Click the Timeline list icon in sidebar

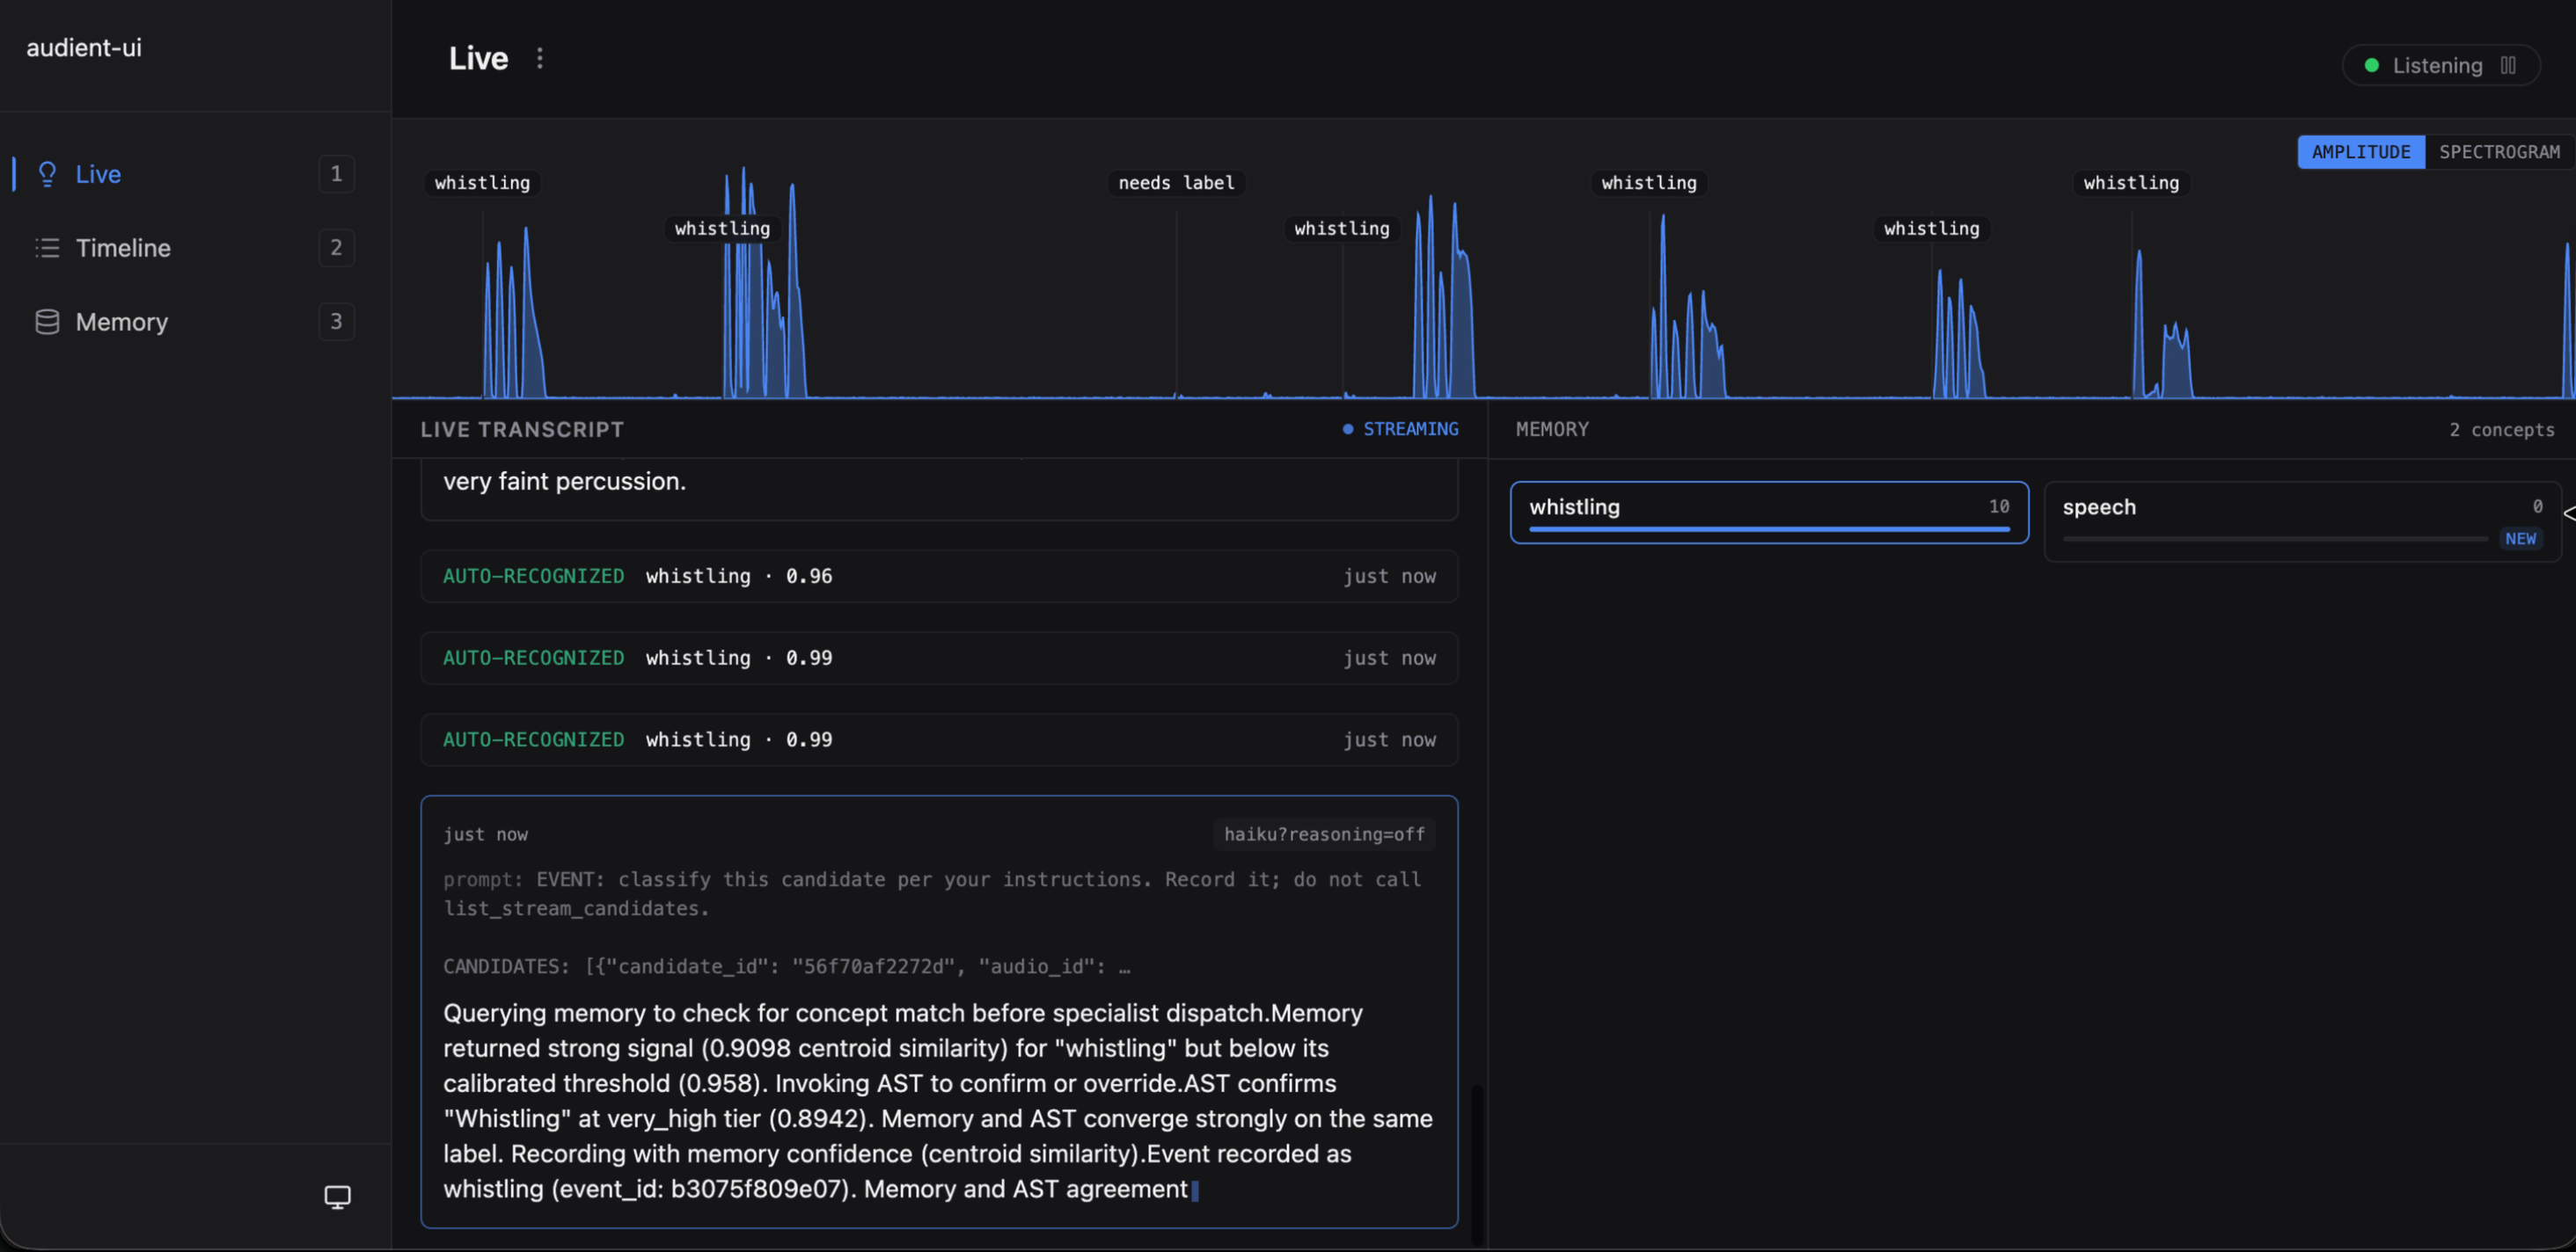pos(47,248)
